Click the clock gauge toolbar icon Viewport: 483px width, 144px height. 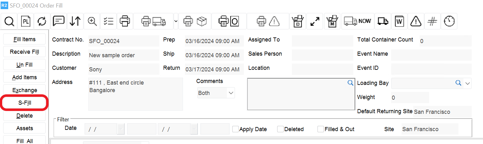449,21
